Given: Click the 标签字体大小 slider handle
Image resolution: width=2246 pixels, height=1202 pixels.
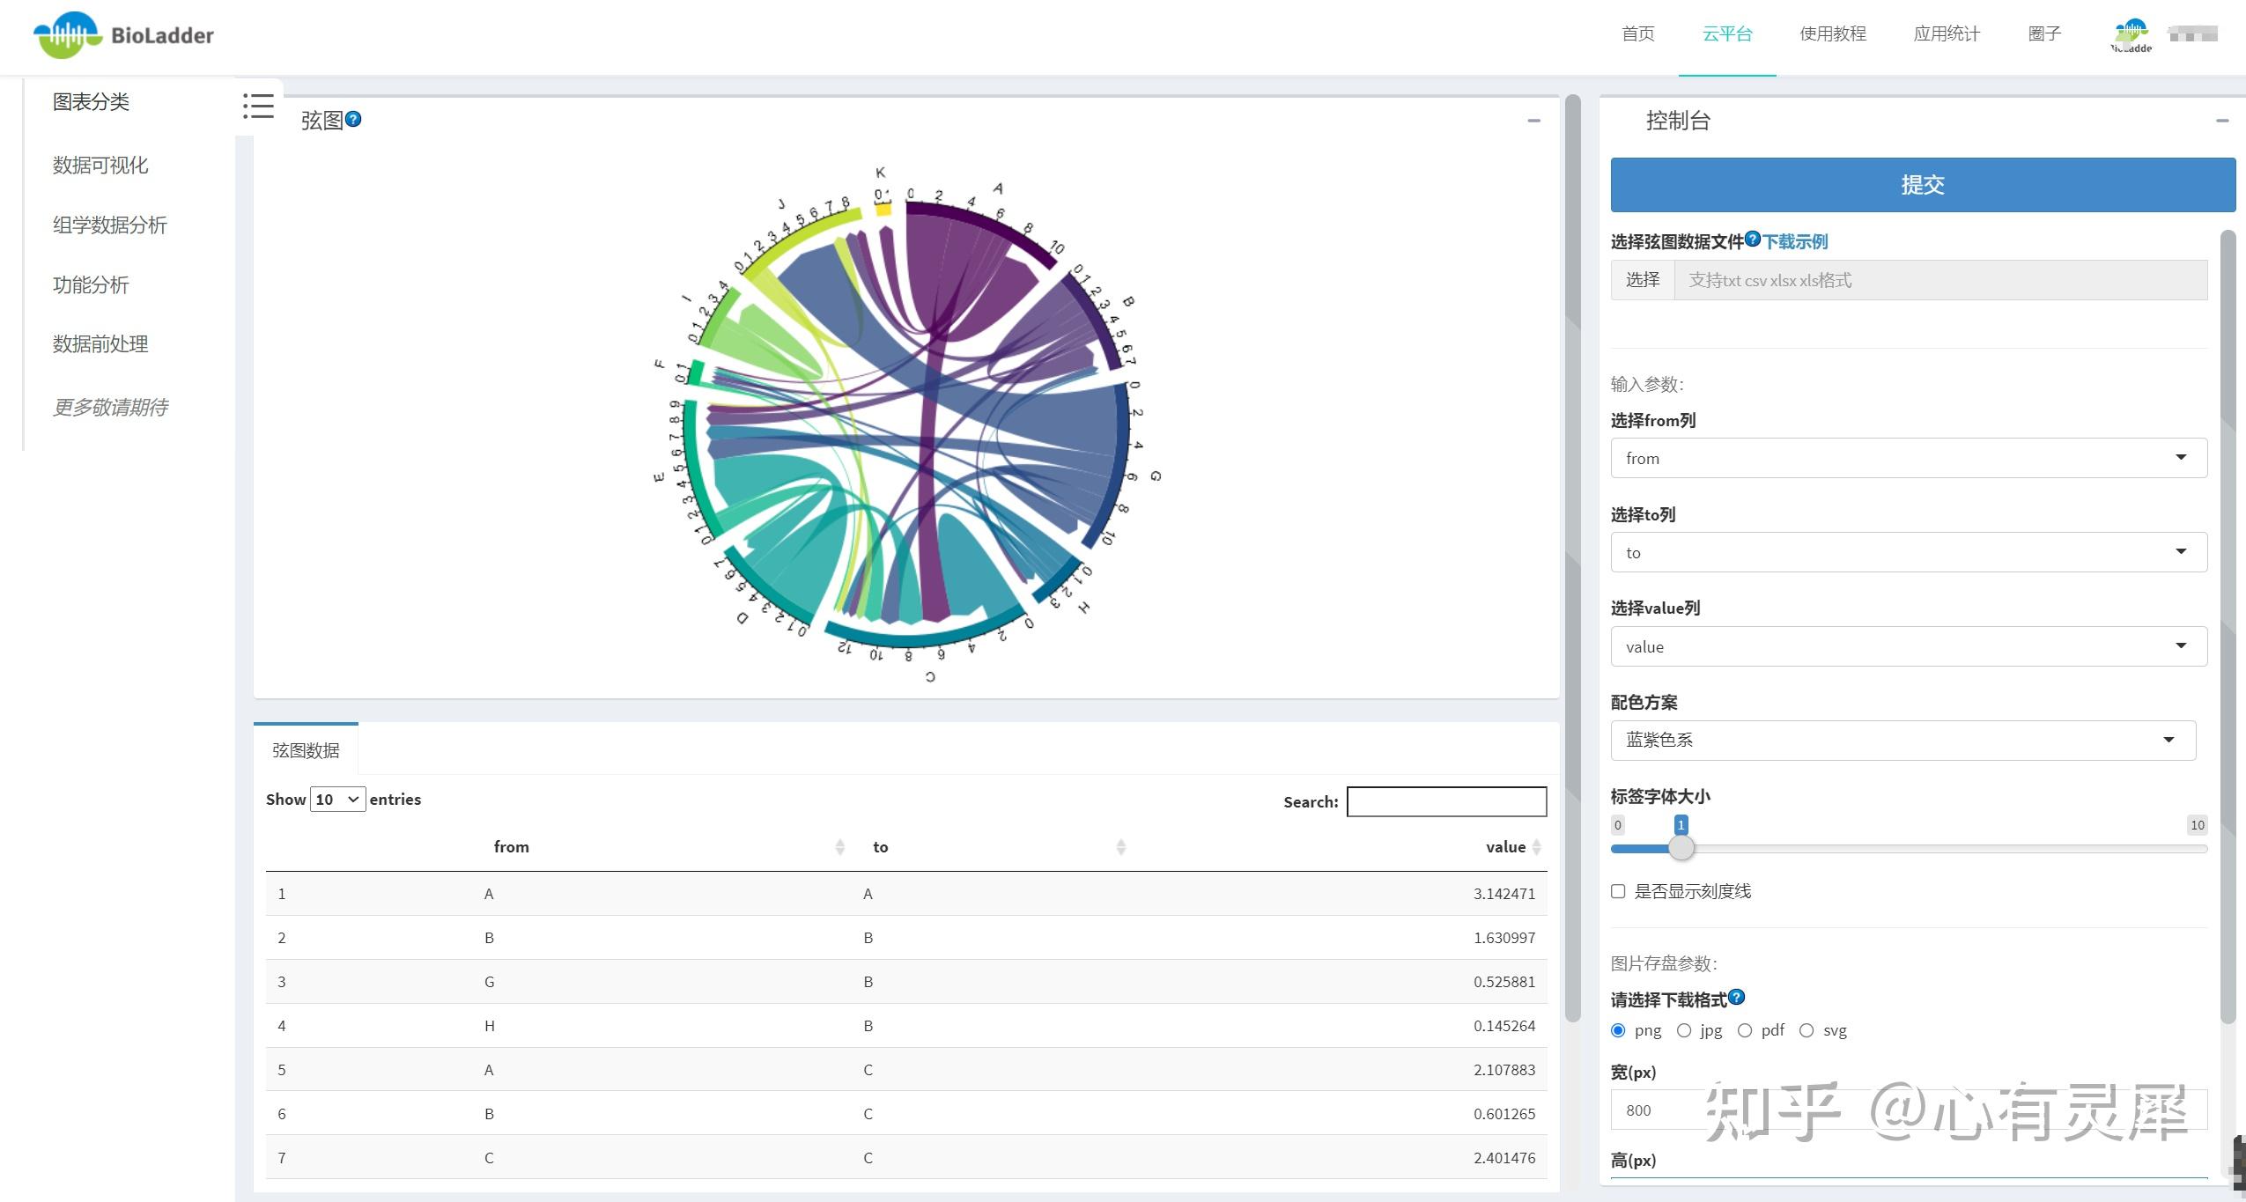Looking at the screenshot, I should (x=1681, y=848).
